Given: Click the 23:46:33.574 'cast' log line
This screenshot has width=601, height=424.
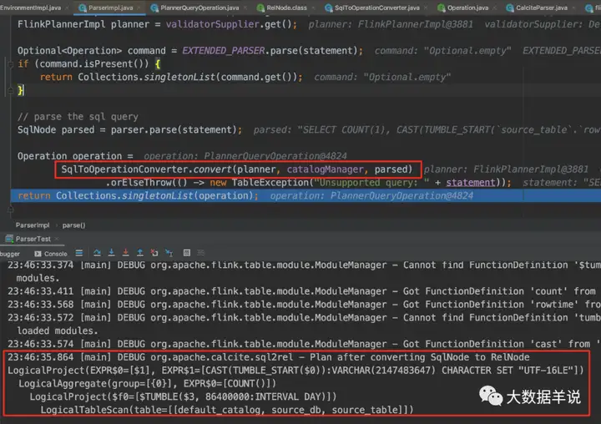Looking at the screenshot, I should coord(304,344).
